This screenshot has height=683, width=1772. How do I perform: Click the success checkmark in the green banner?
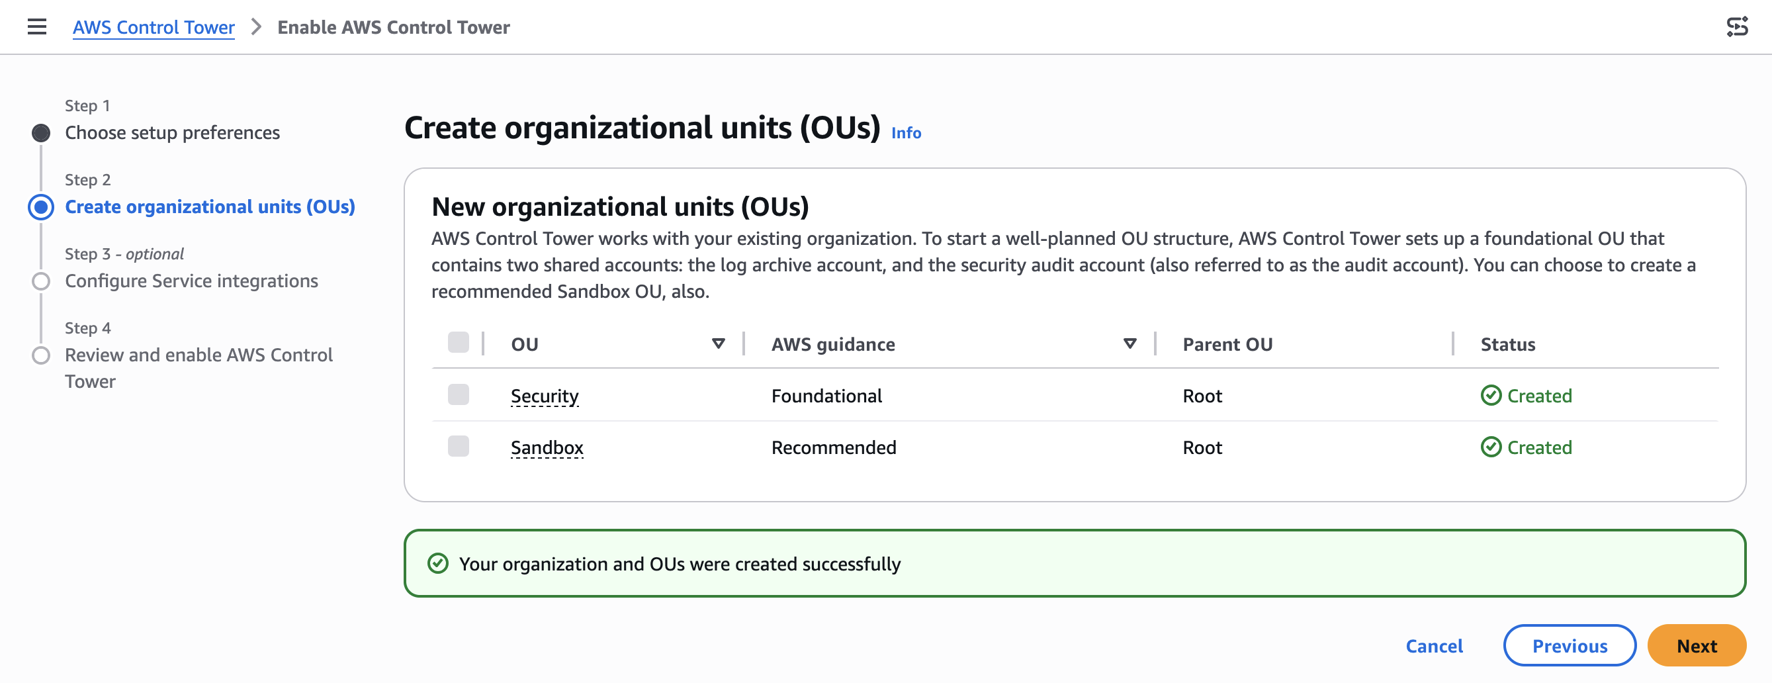point(438,563)
